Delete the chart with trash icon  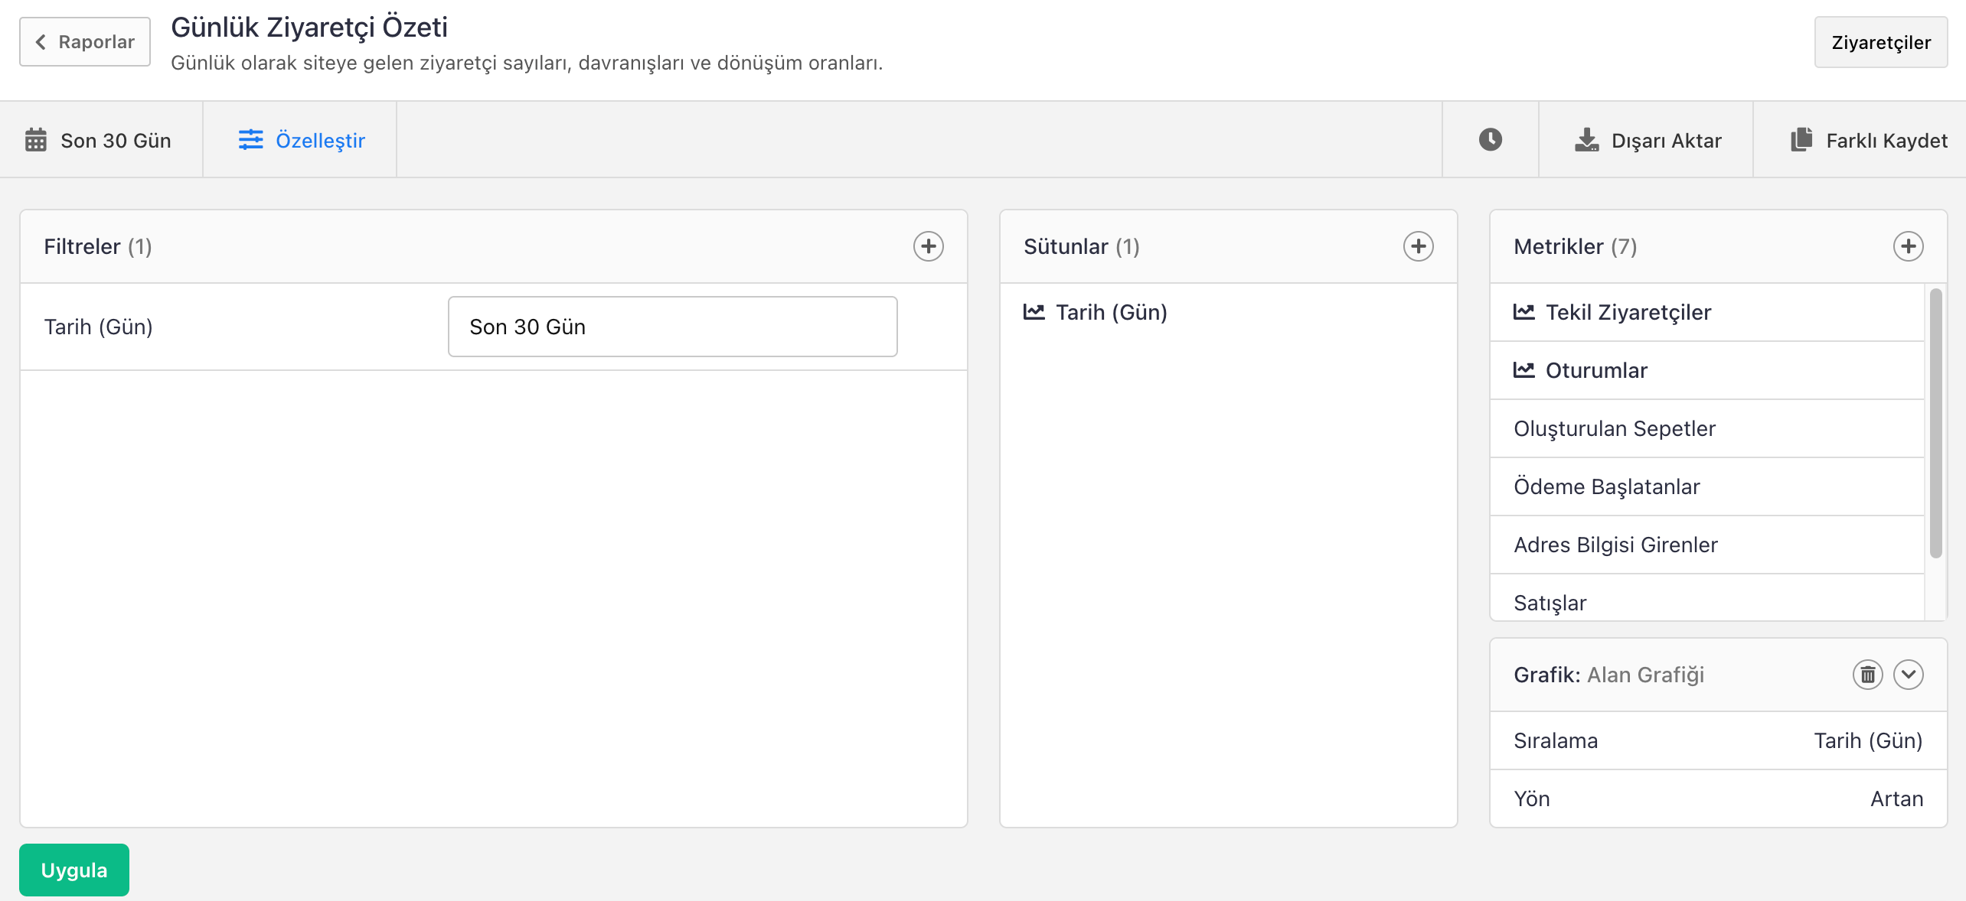1867,675
